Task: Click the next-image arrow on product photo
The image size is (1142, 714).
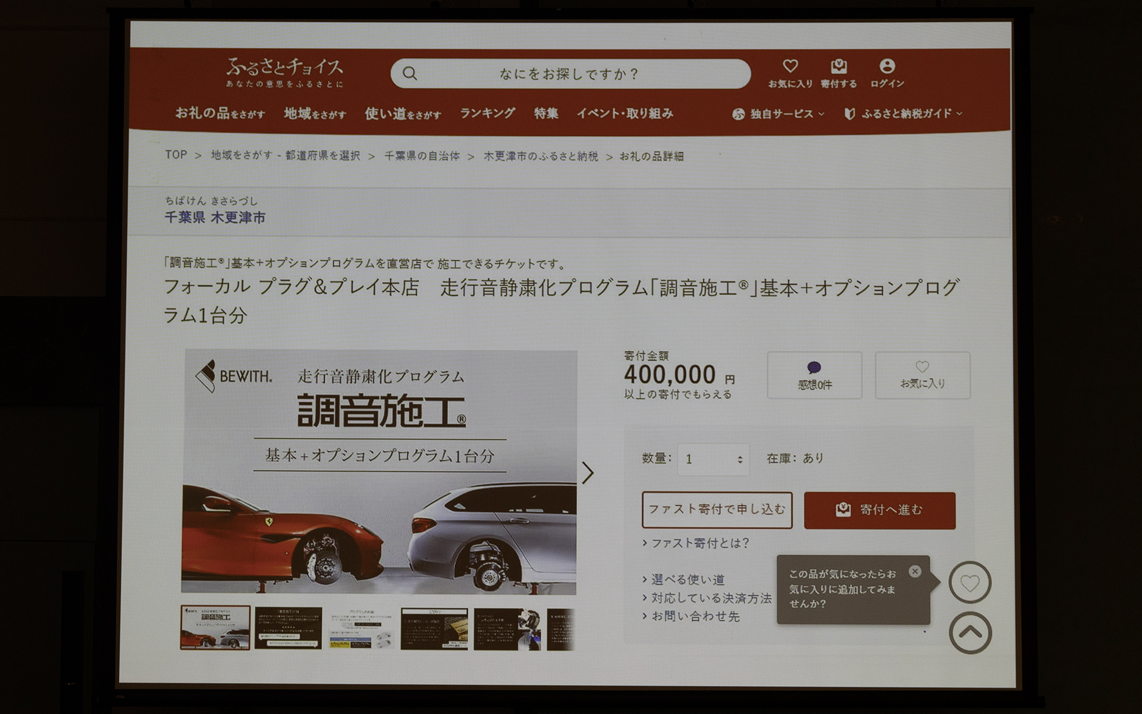Action: click(589, 472)
